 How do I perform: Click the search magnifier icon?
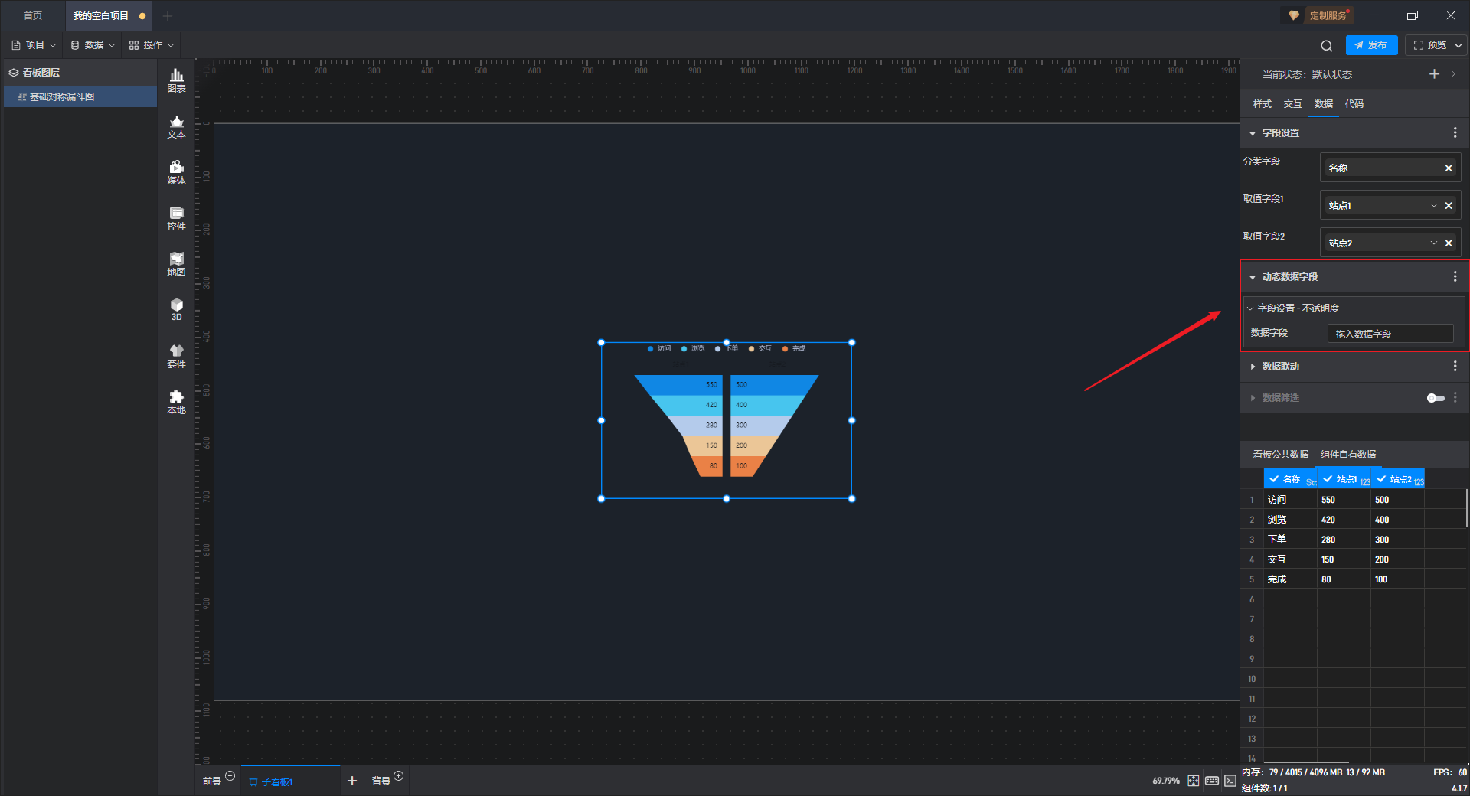click(1326, 45)
